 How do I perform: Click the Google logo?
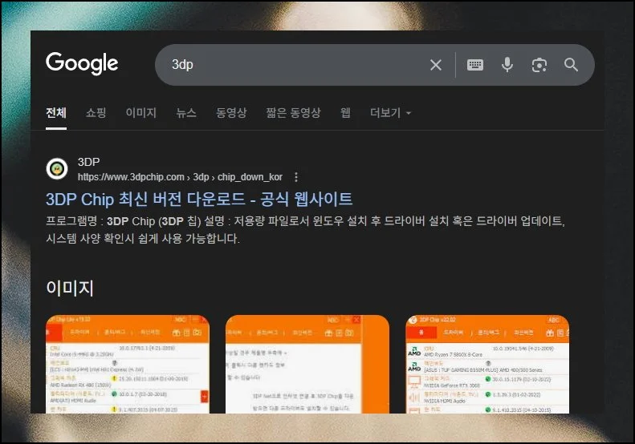82,63
